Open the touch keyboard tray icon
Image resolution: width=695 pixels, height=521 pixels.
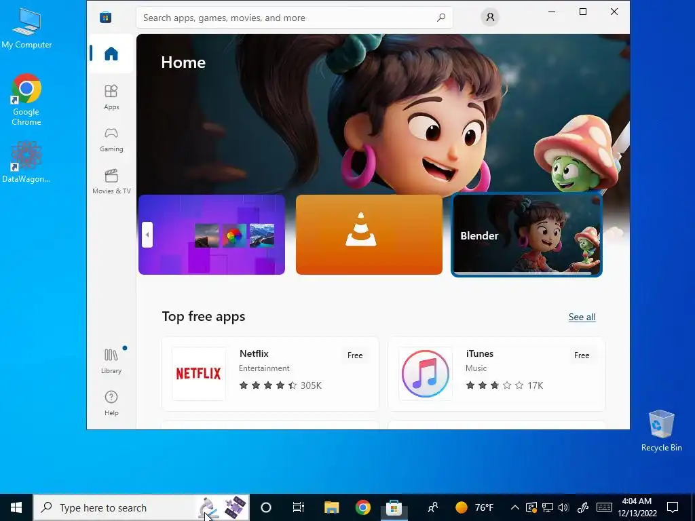click(604, 507)
